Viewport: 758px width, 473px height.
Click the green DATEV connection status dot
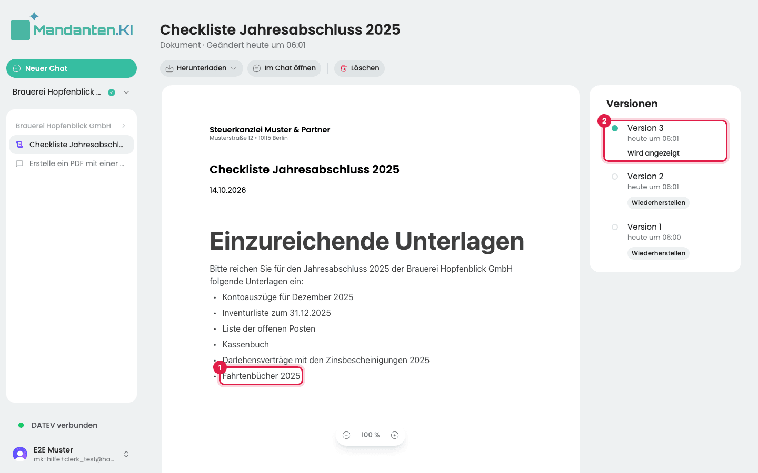coord(21,425)
